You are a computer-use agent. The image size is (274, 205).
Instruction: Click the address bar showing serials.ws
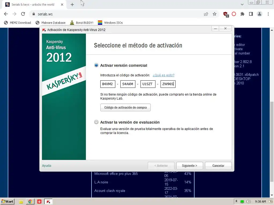point(115,14)
